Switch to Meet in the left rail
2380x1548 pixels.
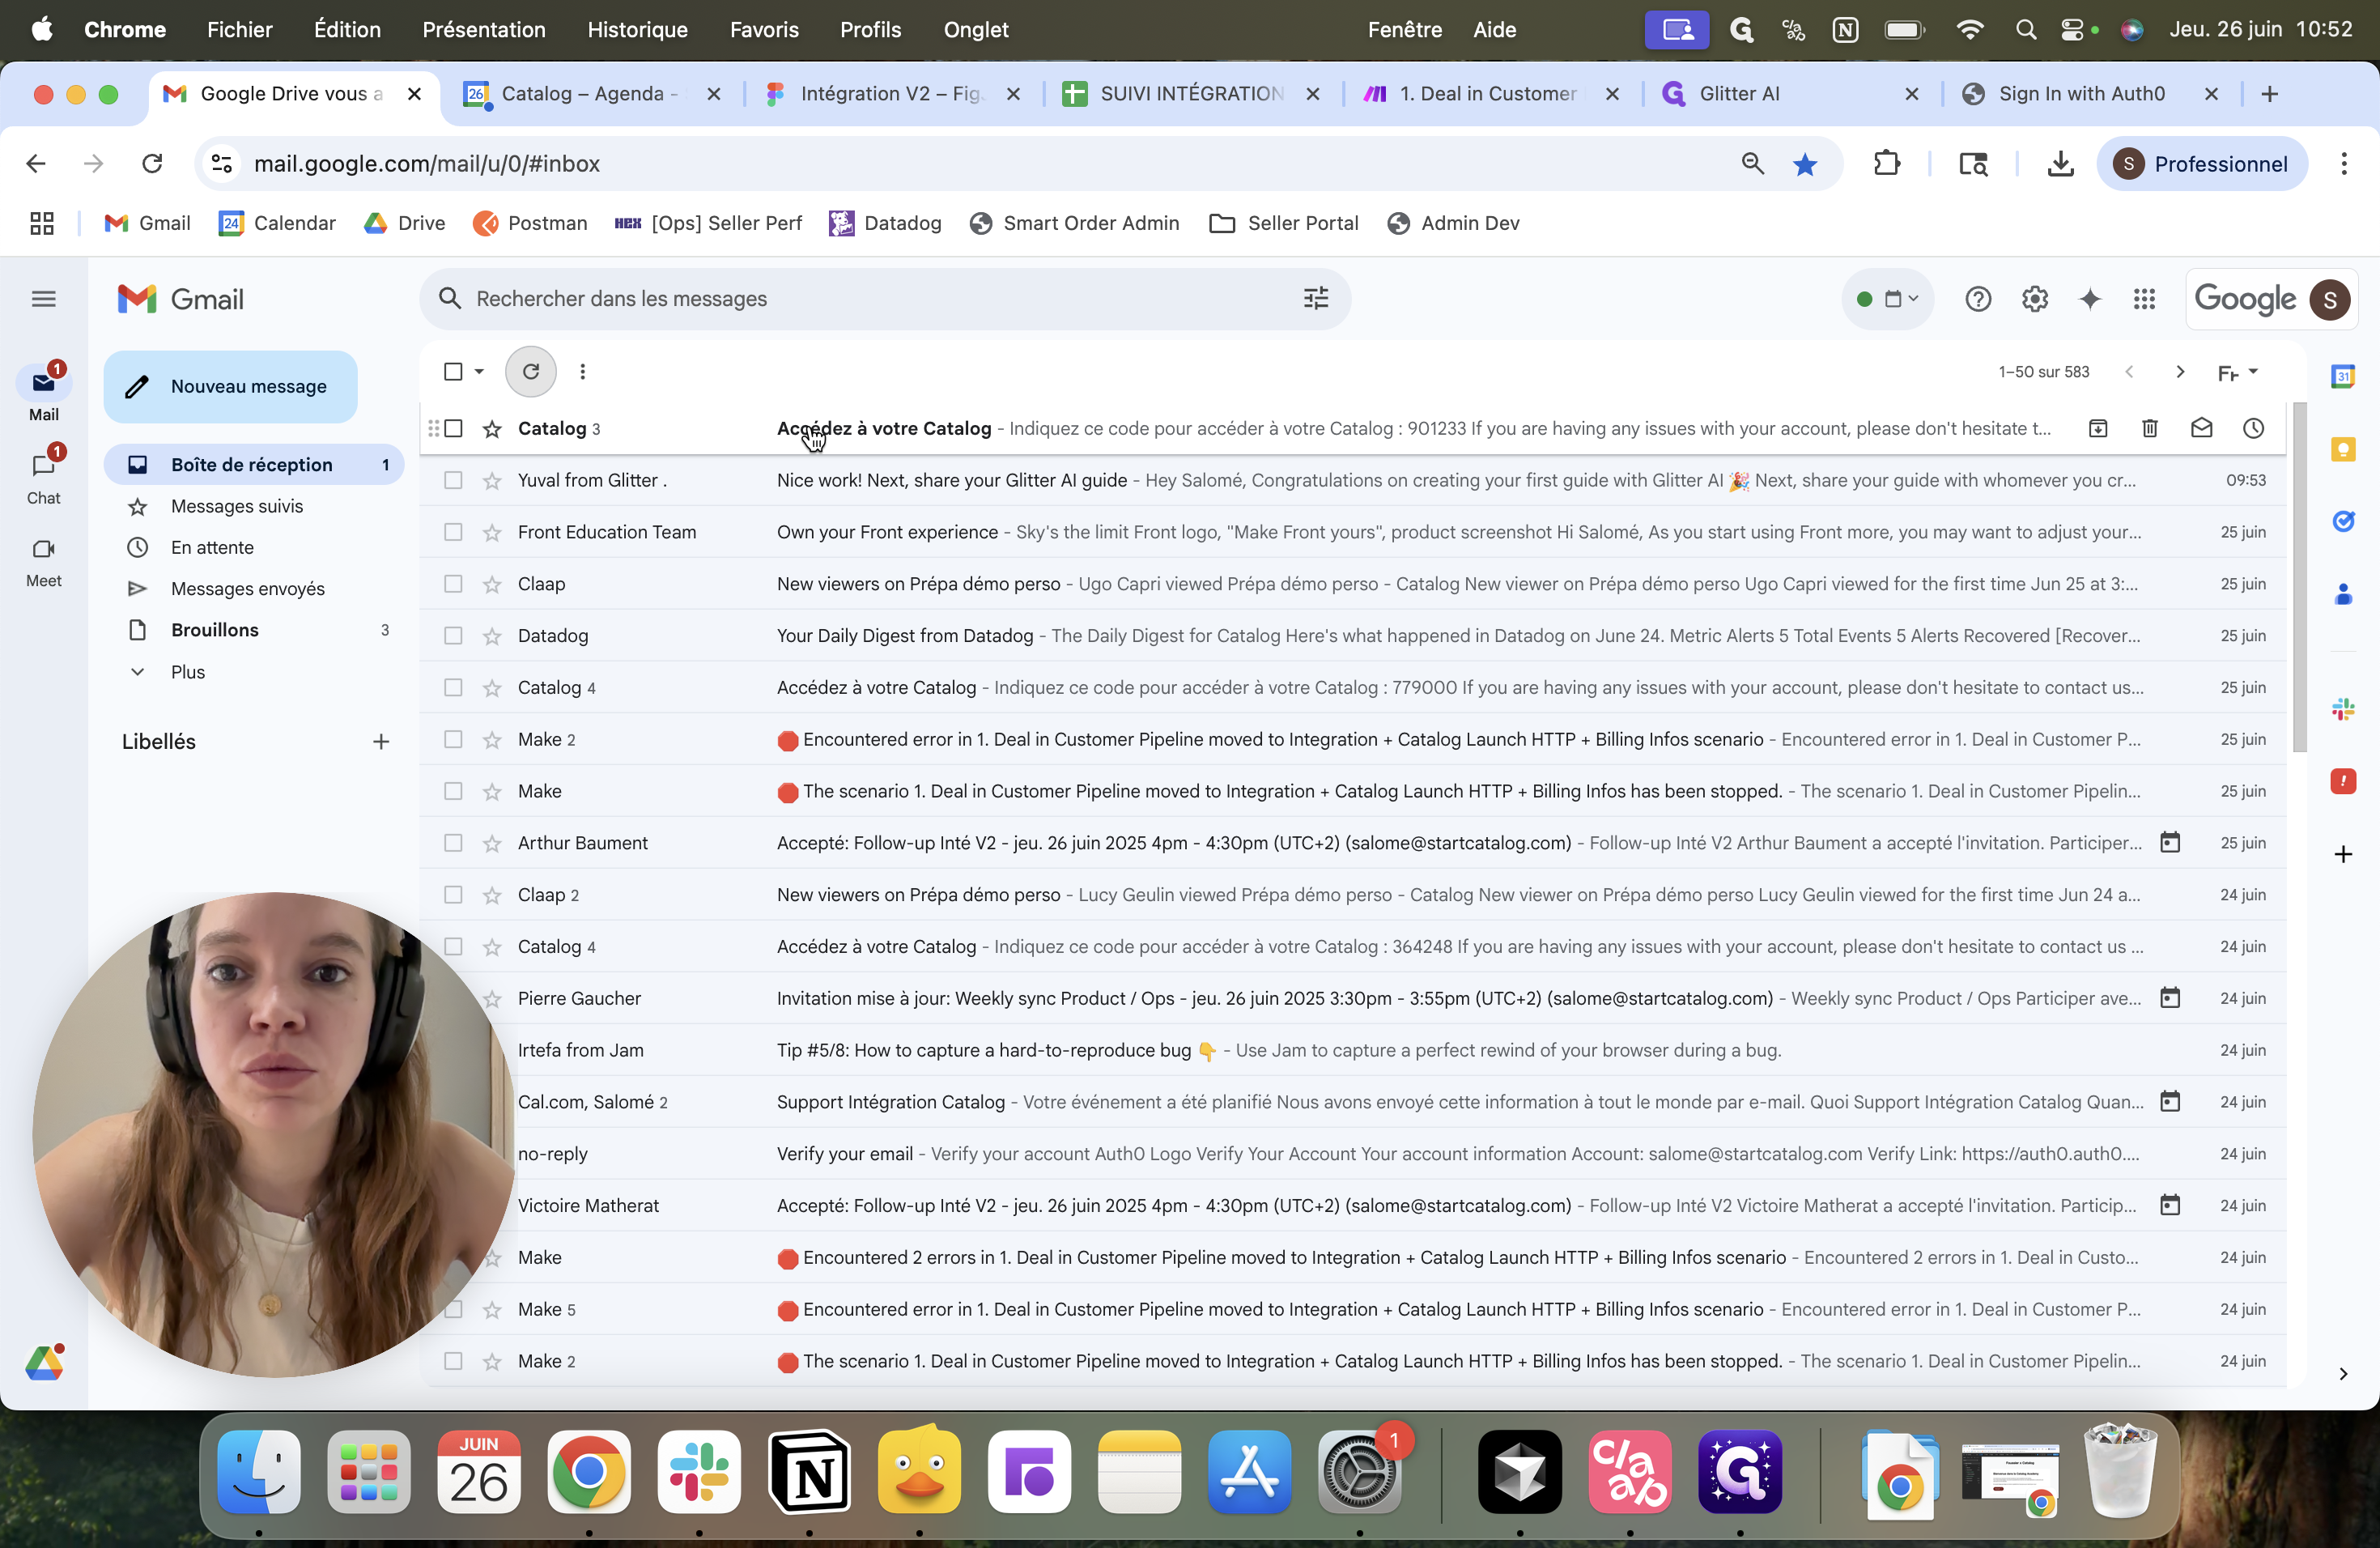(x=43, y=562)
